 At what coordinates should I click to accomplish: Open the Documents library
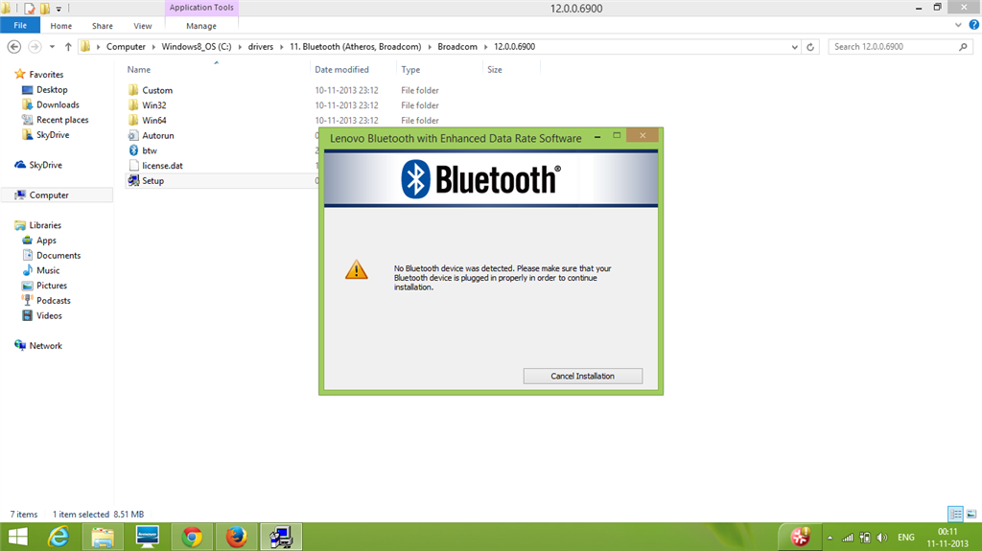[58, 255]
